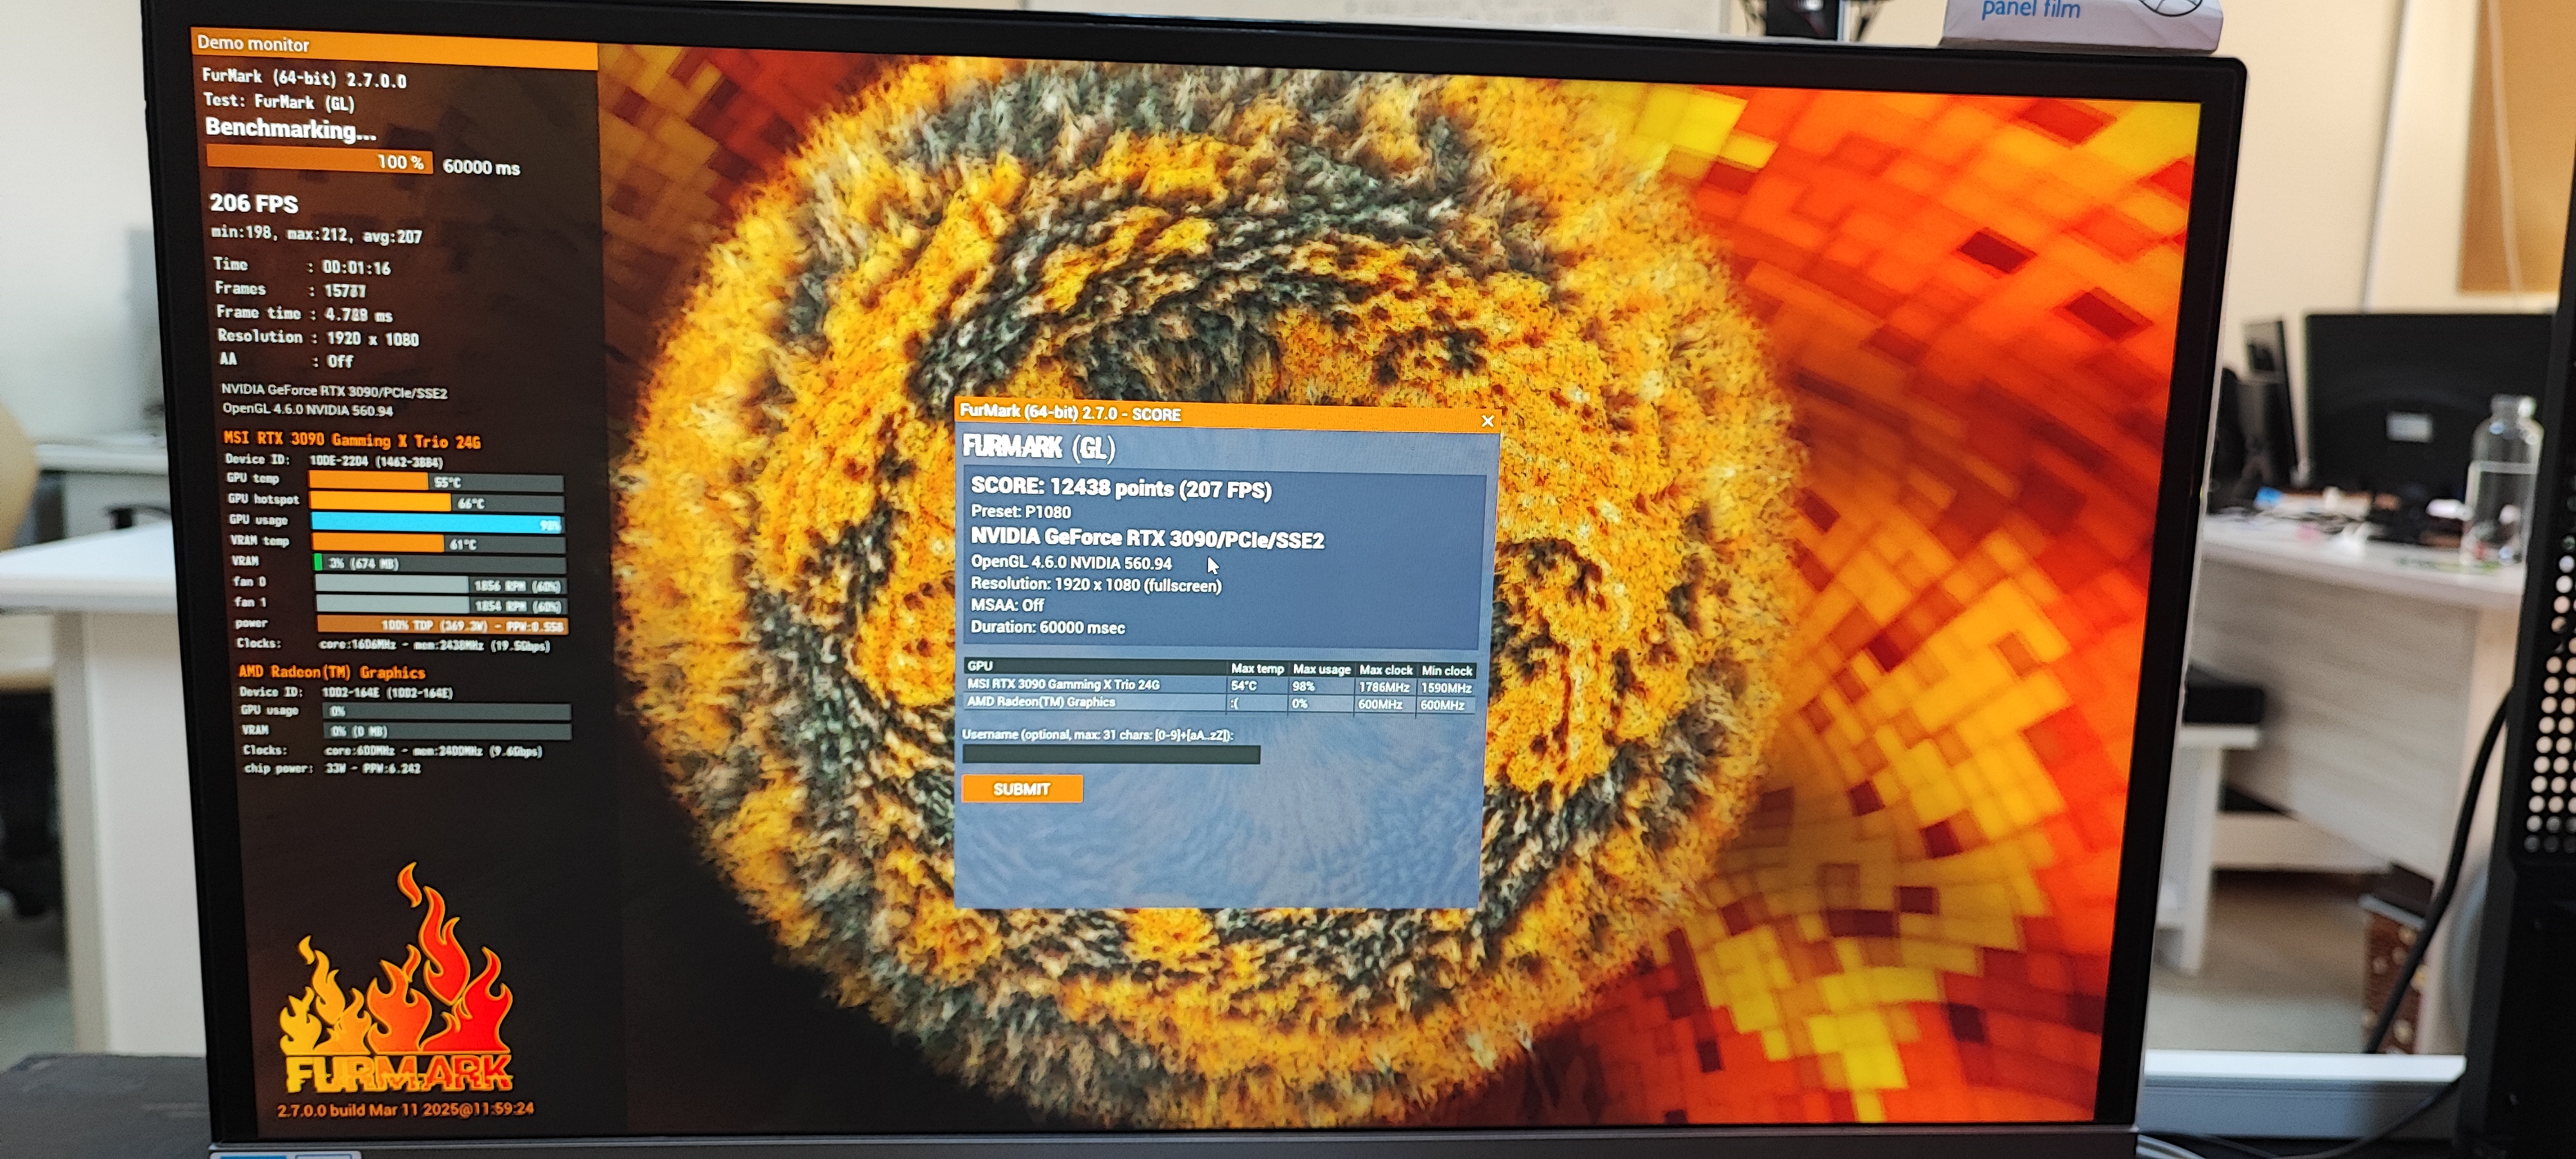Click the 'Max clock' column header

[x=1386, y=670]
